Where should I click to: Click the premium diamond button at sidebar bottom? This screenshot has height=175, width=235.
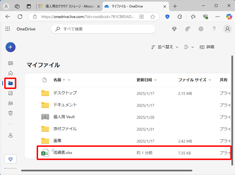click(x=10, y=159)
